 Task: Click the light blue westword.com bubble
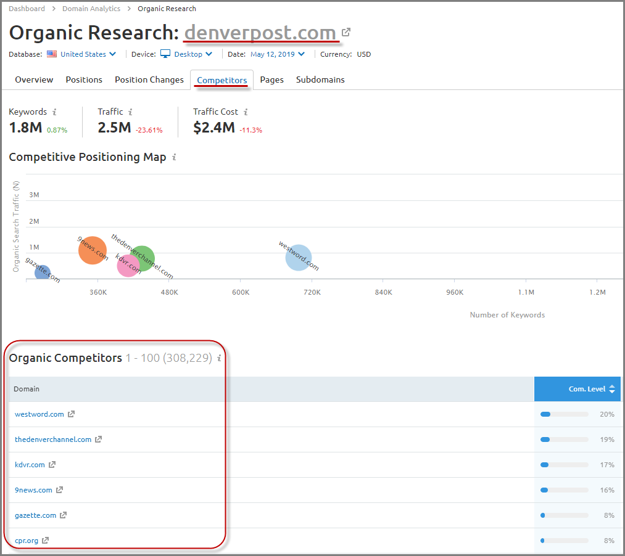299,258
